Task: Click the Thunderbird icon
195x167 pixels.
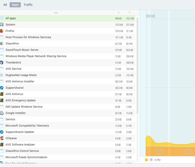Action: [x=2, y=62]
